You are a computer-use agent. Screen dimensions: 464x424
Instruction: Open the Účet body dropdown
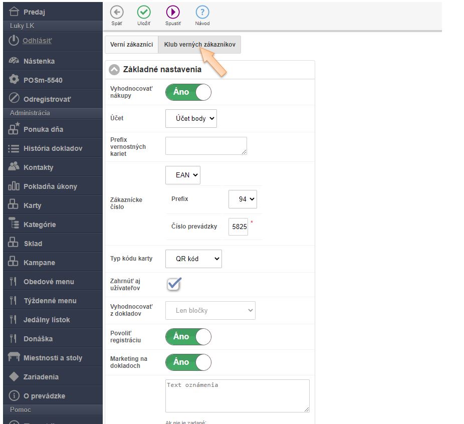click(191, 119)
